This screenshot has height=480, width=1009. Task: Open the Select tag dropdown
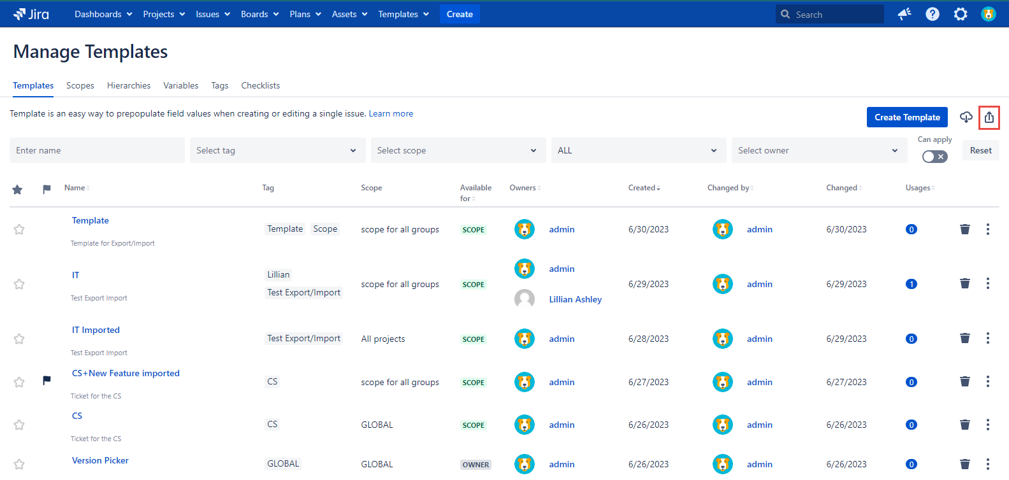[277, 150]
